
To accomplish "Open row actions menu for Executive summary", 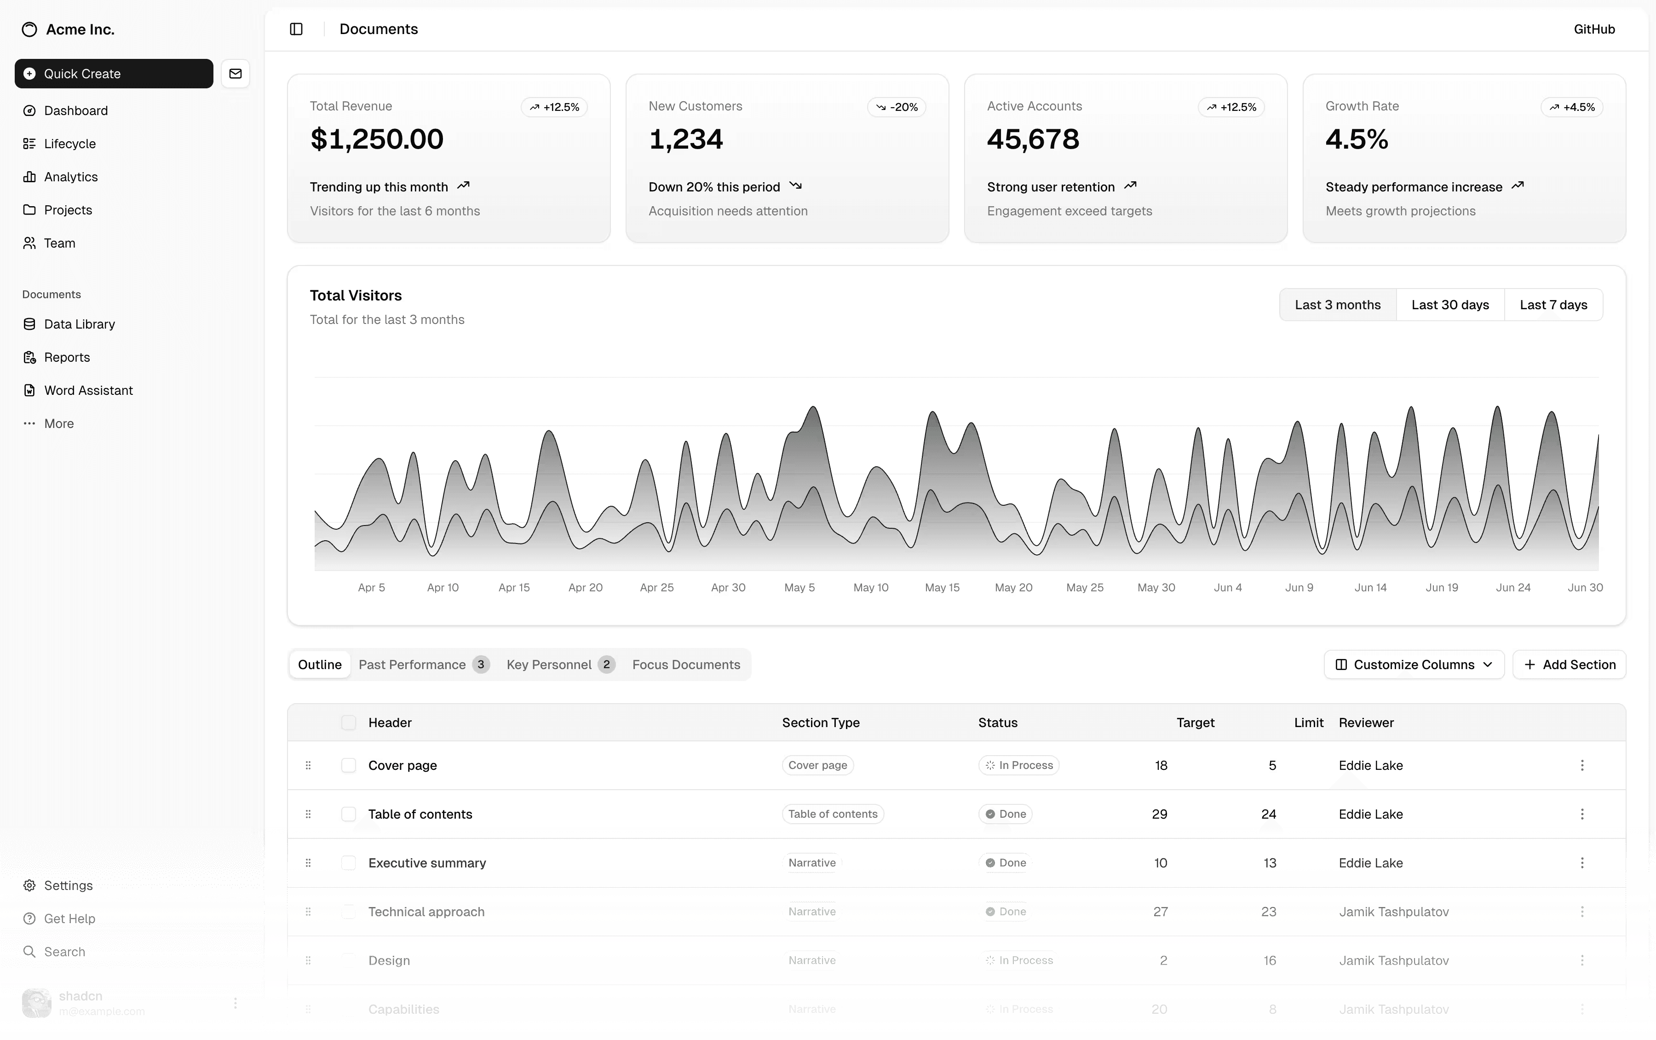I will point(1582,862).
